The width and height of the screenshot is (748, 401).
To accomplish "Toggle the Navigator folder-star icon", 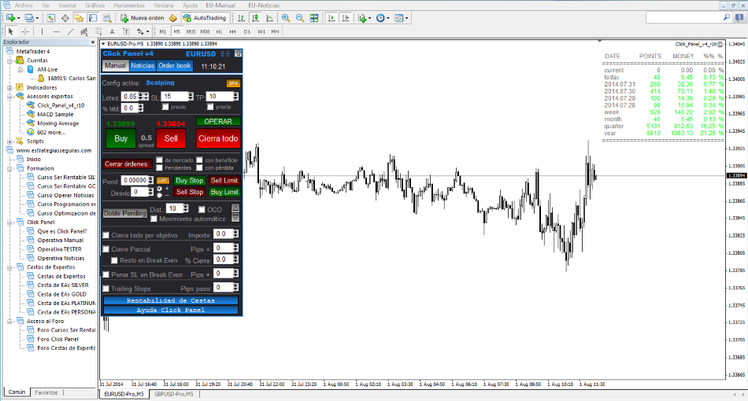I will (79, 18).
